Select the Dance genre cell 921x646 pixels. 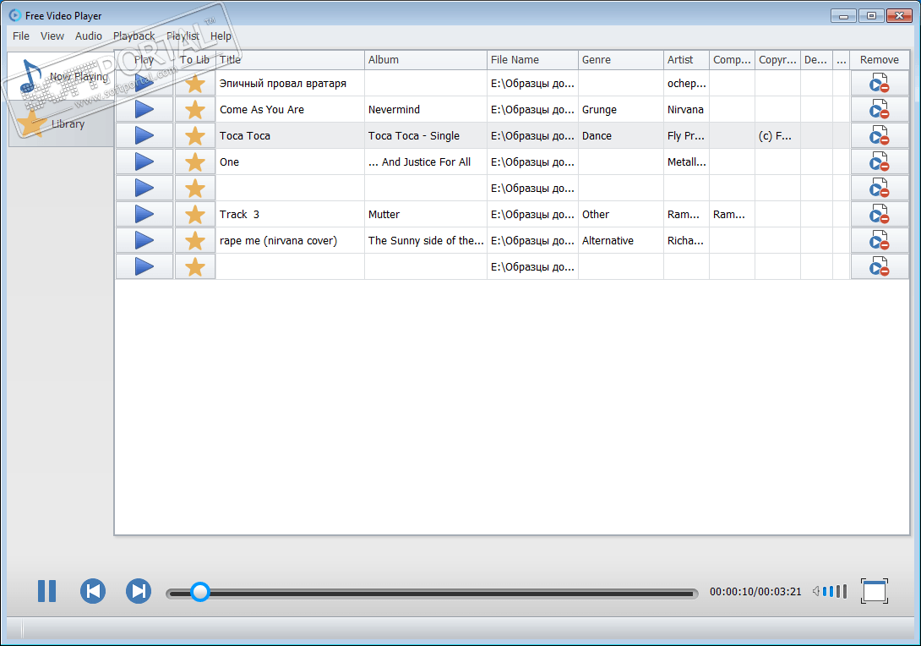621,136
